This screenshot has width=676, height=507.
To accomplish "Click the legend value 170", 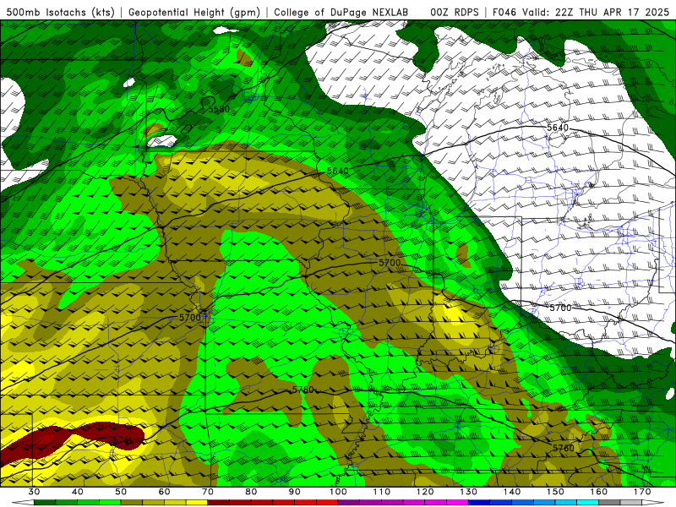I will [642, 492].
